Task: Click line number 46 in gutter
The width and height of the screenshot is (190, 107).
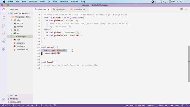Action: pyautogui.click(x=39, y=62)
